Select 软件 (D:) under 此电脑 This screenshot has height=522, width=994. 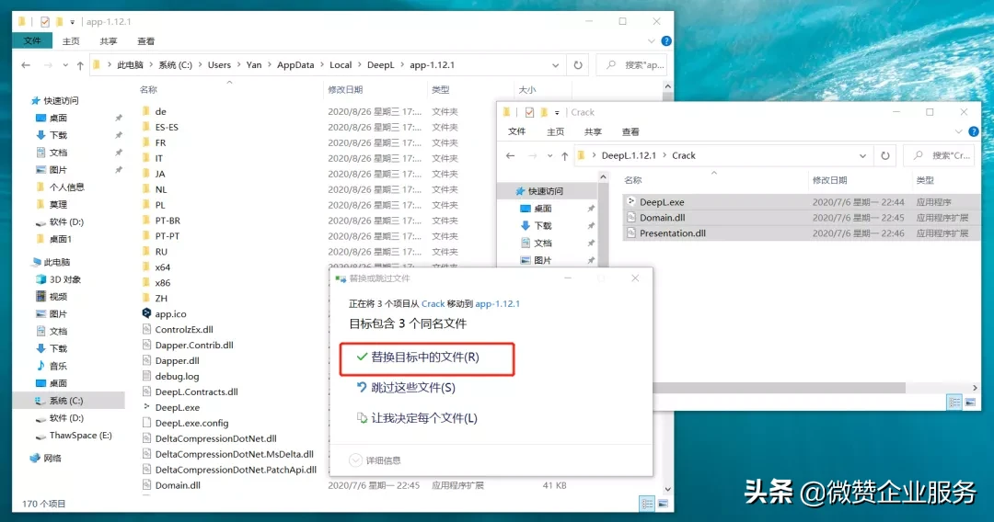66,418
